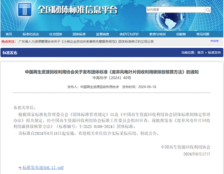
Task: Click 首页 in the breadcrumb
Action: pos(201,53)
